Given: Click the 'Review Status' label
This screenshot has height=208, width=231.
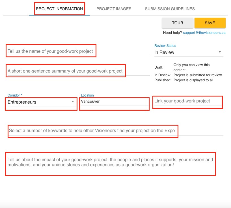Looking at the screenshot, I should click(x=165, y=45).
